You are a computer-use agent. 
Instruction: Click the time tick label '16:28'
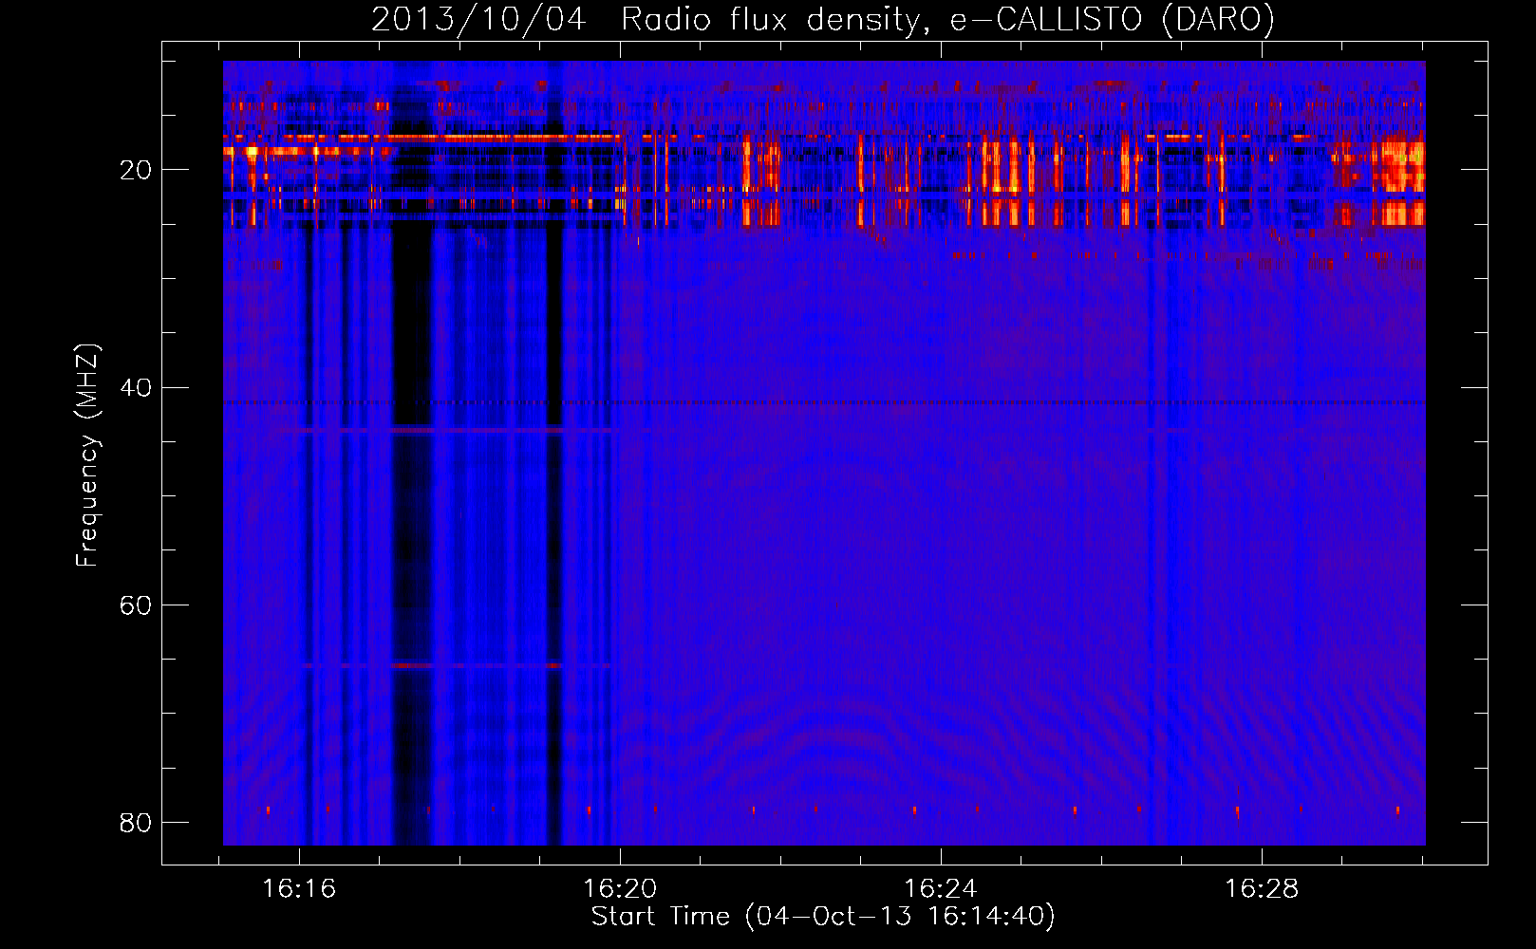point(1262,889)
